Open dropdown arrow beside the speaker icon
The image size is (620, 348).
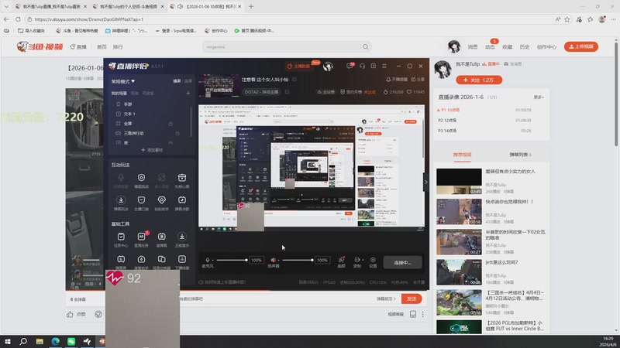[x=278, y=261]
